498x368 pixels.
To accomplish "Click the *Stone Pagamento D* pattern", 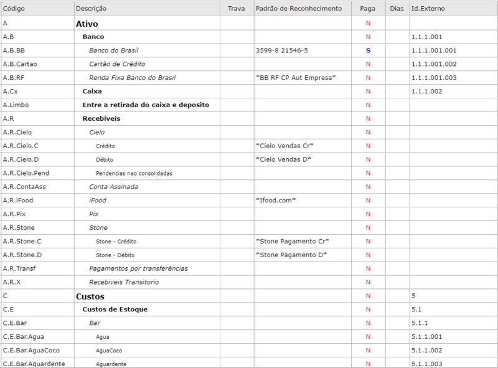I will [x=291, y=255].
